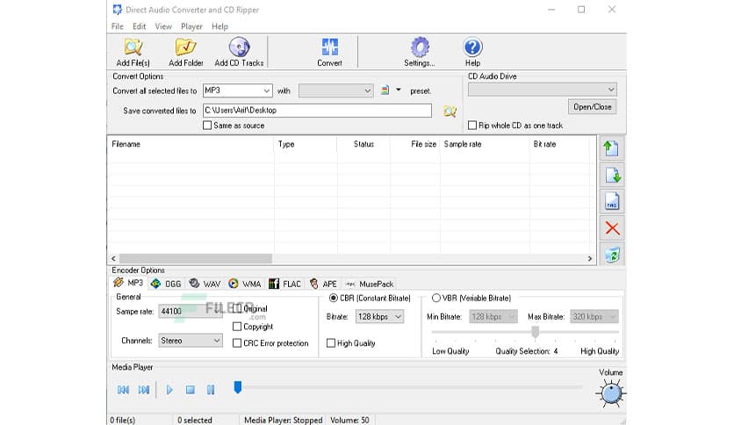
Task: Enable CRC Error protection
Action: click(x=237, y=343)
